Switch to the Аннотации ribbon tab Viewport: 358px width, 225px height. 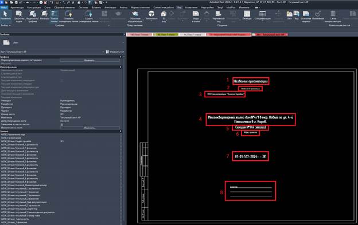[x=110, y=7]
